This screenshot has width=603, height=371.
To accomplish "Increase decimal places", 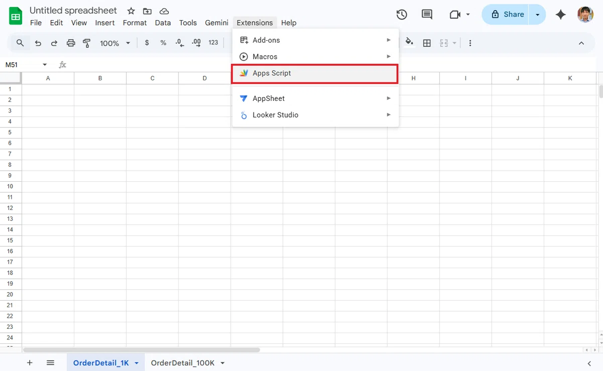I will (x=196, y=43).
